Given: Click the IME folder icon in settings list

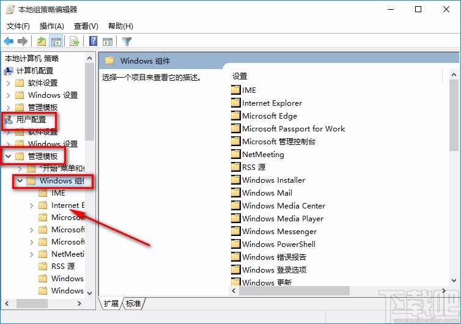Looking at the screenshot, I should click(235, 90).
